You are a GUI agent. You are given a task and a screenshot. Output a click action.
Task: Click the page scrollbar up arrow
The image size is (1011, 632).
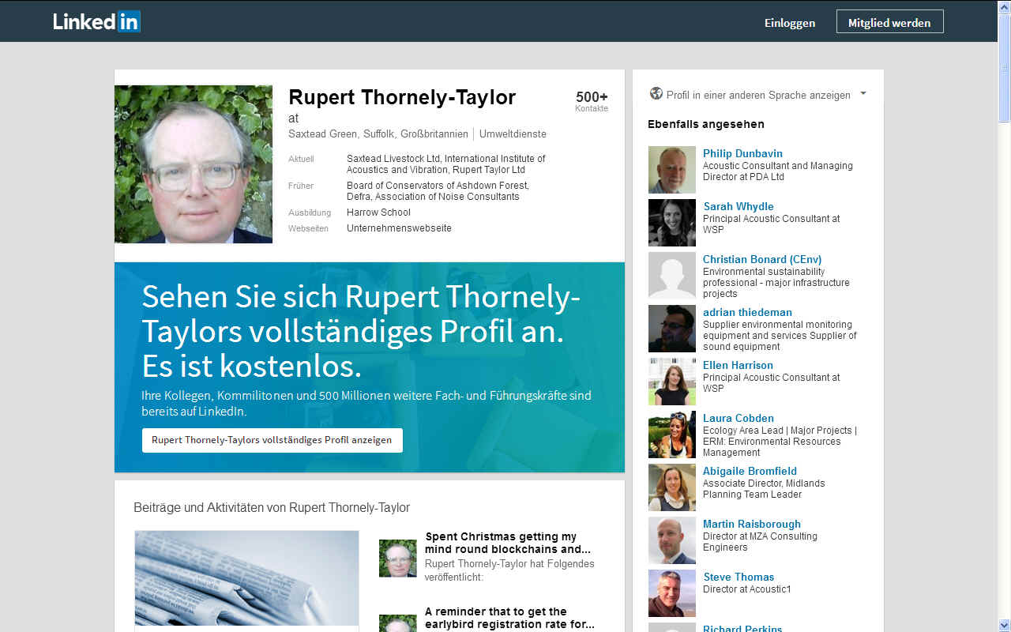click(x=1004, y=7)
